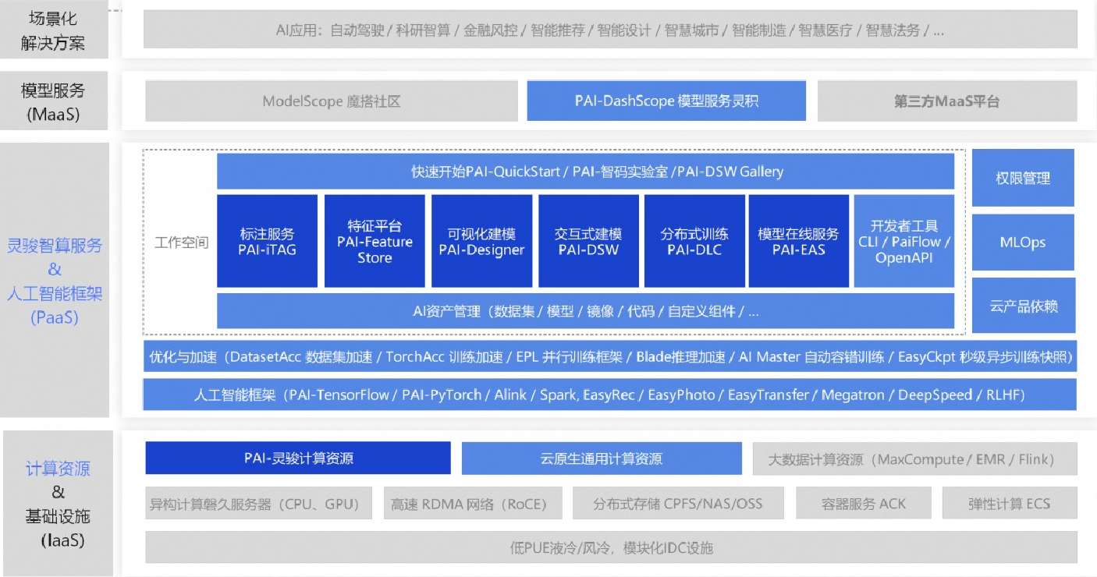Open the 快速开始 PAI-QuickStart bar
Screen dimensions: 1097x577
585,172
